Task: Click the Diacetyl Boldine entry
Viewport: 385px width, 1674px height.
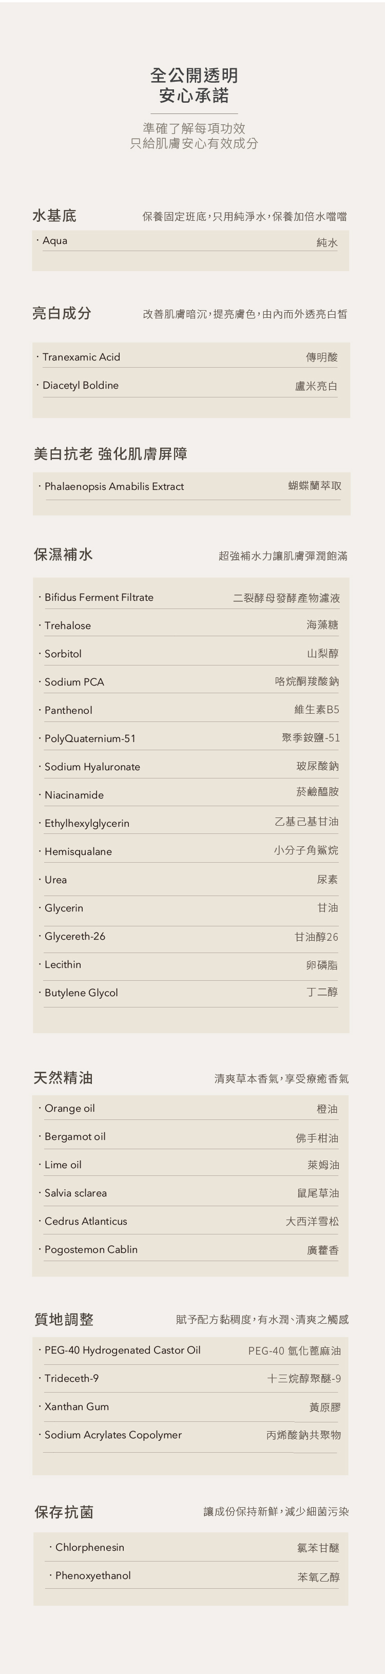Action: [81, 385]
